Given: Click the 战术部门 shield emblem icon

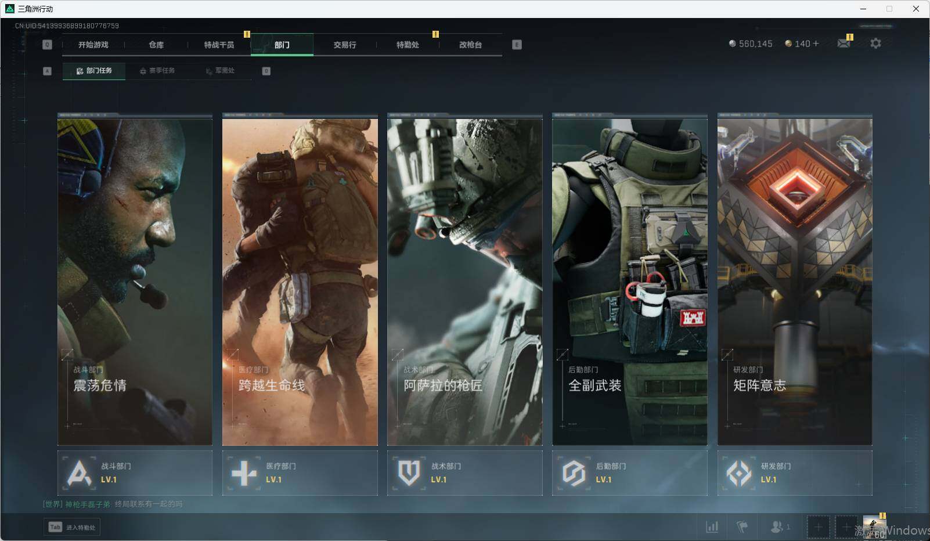Looking at the screenshot, I should tap(409, 473).
